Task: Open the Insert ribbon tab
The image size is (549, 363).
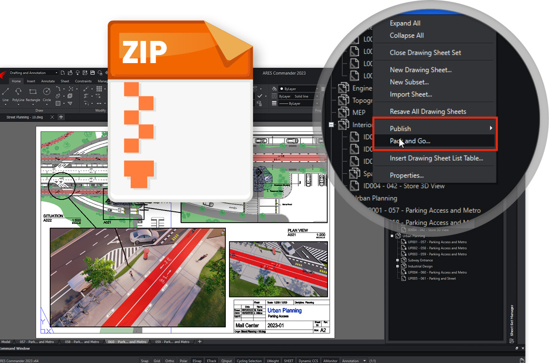Action: point(31,81)
